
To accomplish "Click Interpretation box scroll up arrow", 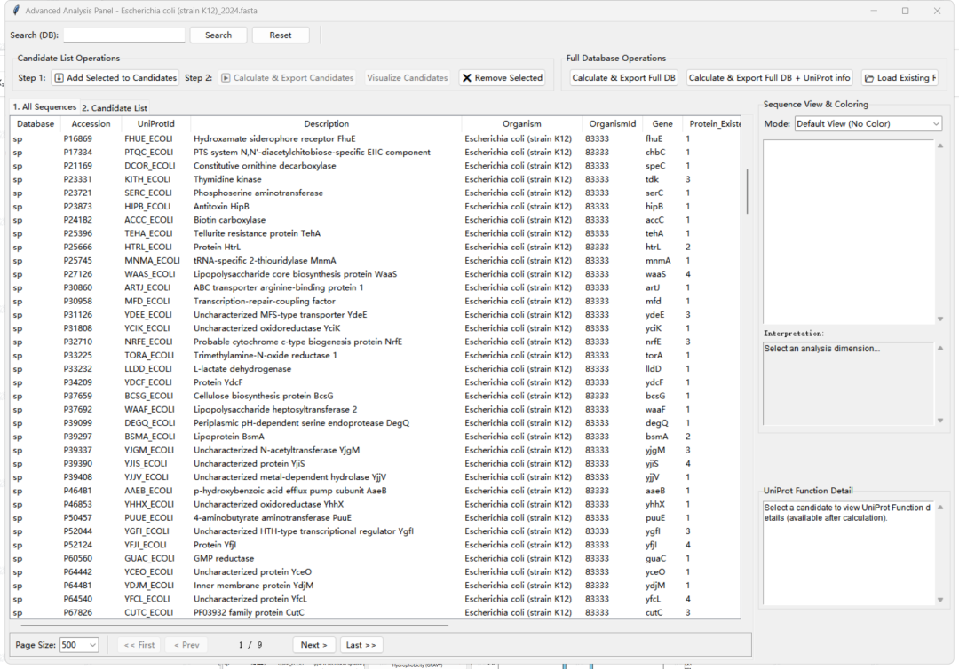I will 940,348.
